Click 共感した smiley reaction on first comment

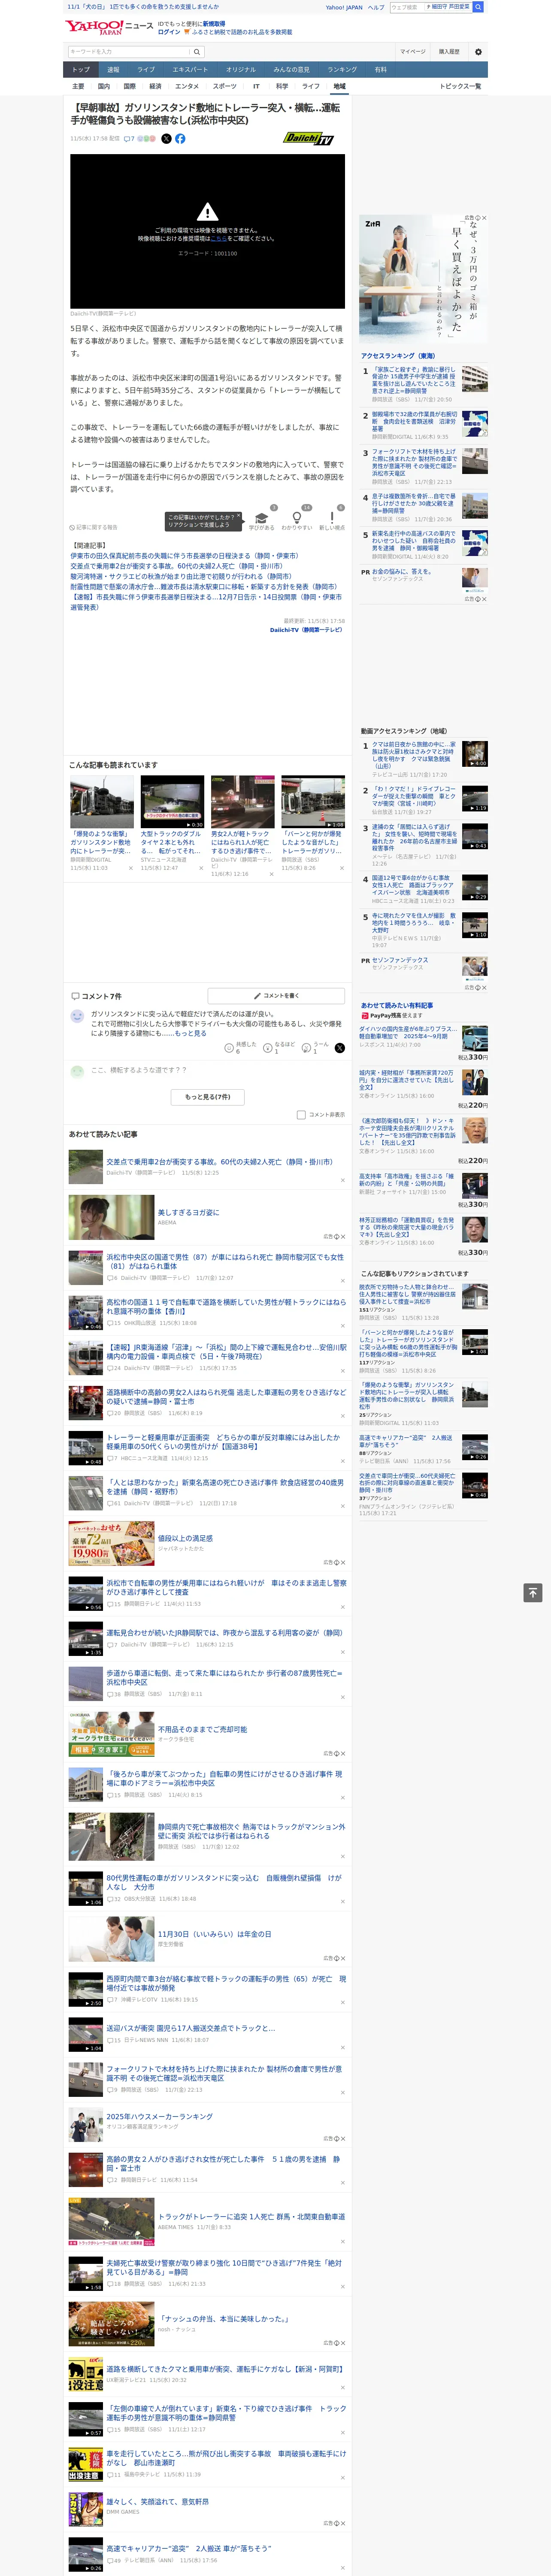pyautogui.click(x=229, y=1048)
